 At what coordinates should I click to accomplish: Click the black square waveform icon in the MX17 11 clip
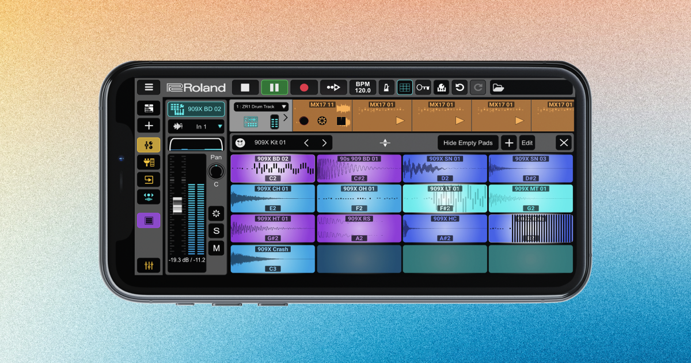341,121
